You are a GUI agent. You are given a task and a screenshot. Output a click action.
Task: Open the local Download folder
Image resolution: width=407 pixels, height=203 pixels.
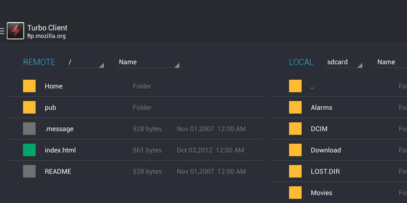point(326,150)
